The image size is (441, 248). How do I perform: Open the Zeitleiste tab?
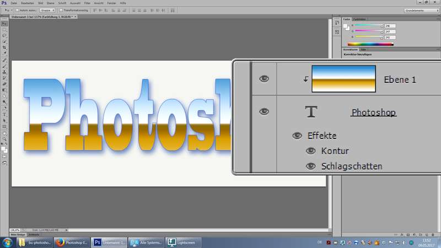(34, 235)
